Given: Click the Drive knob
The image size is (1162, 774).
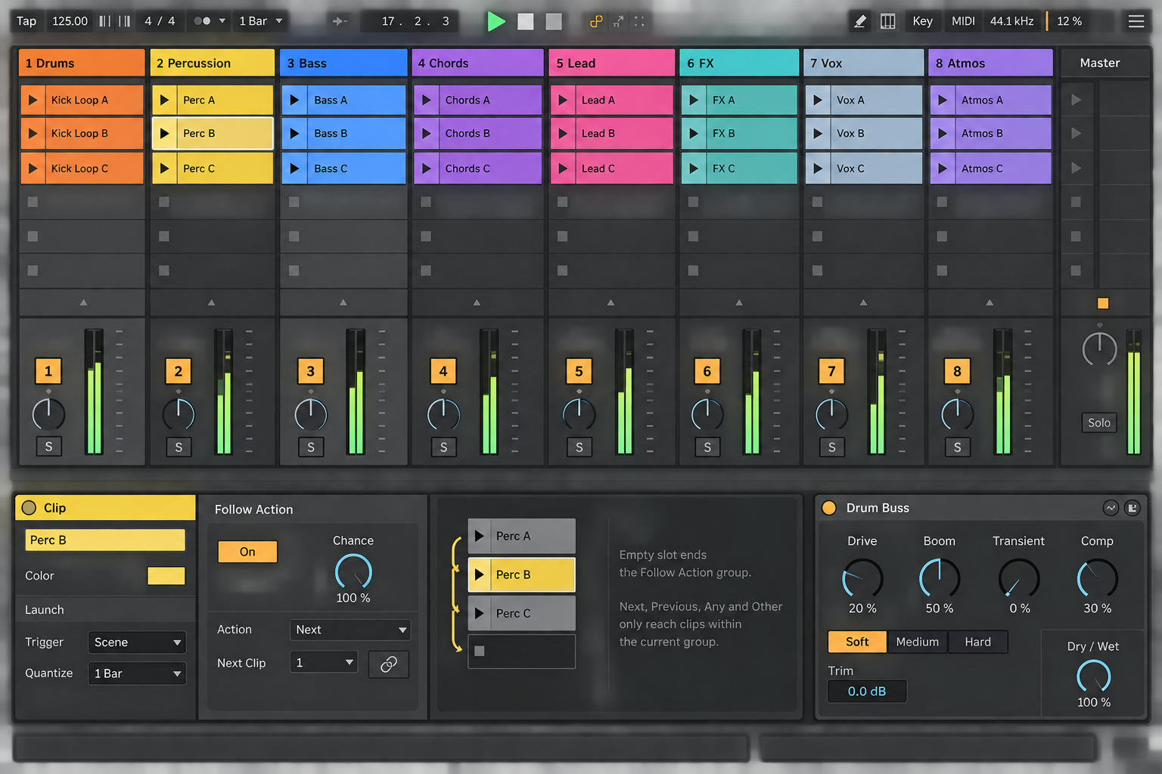Looking at the screenshot, I should tap(862, 579).
